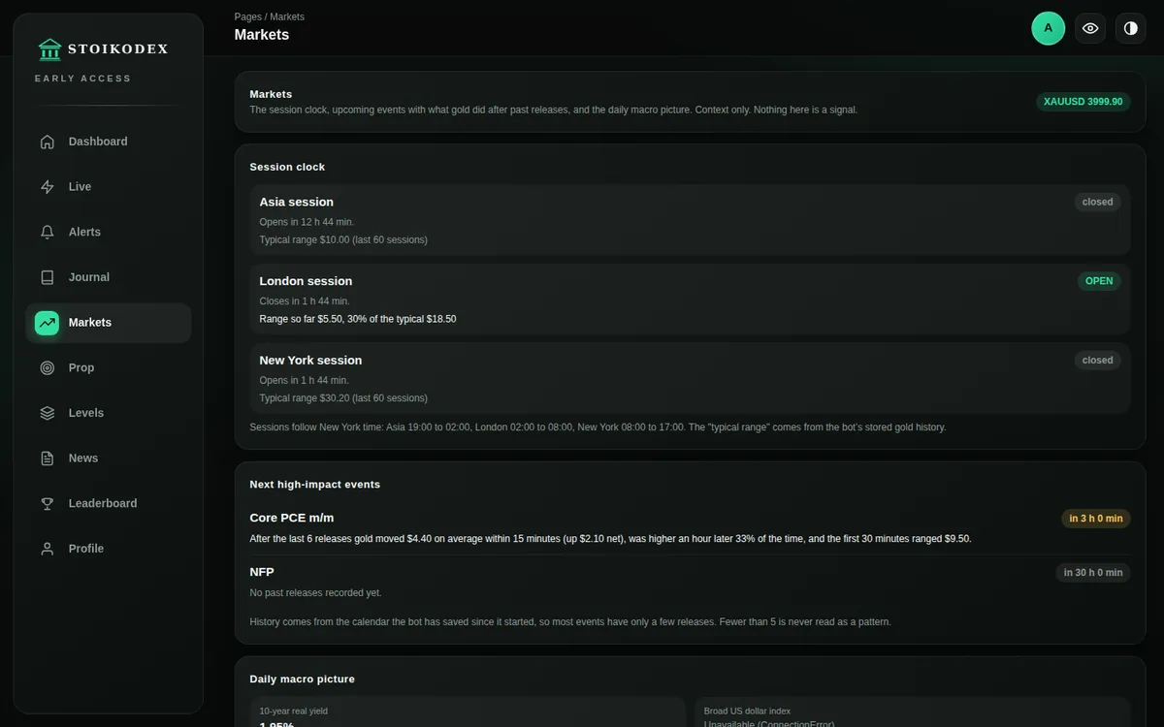Viewport: 1164px width, 727px height.
Task: Click the XAUUSD 3999.90 price badge
Action: tap(1083, 101)
